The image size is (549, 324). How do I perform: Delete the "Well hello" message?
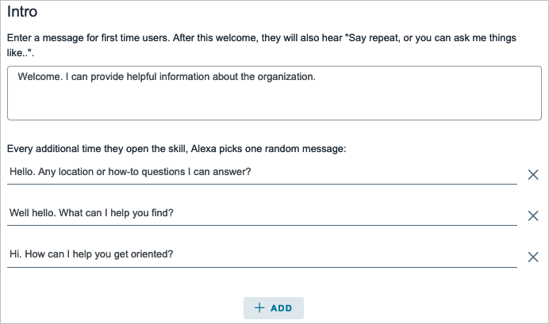(x=533, y=215)
